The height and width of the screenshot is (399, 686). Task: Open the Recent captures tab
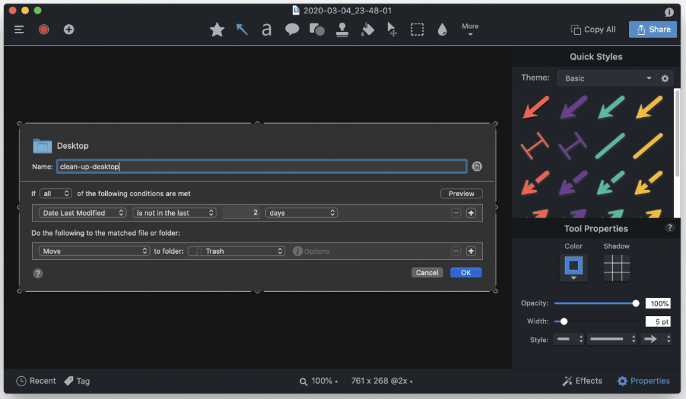coord(36,381)
